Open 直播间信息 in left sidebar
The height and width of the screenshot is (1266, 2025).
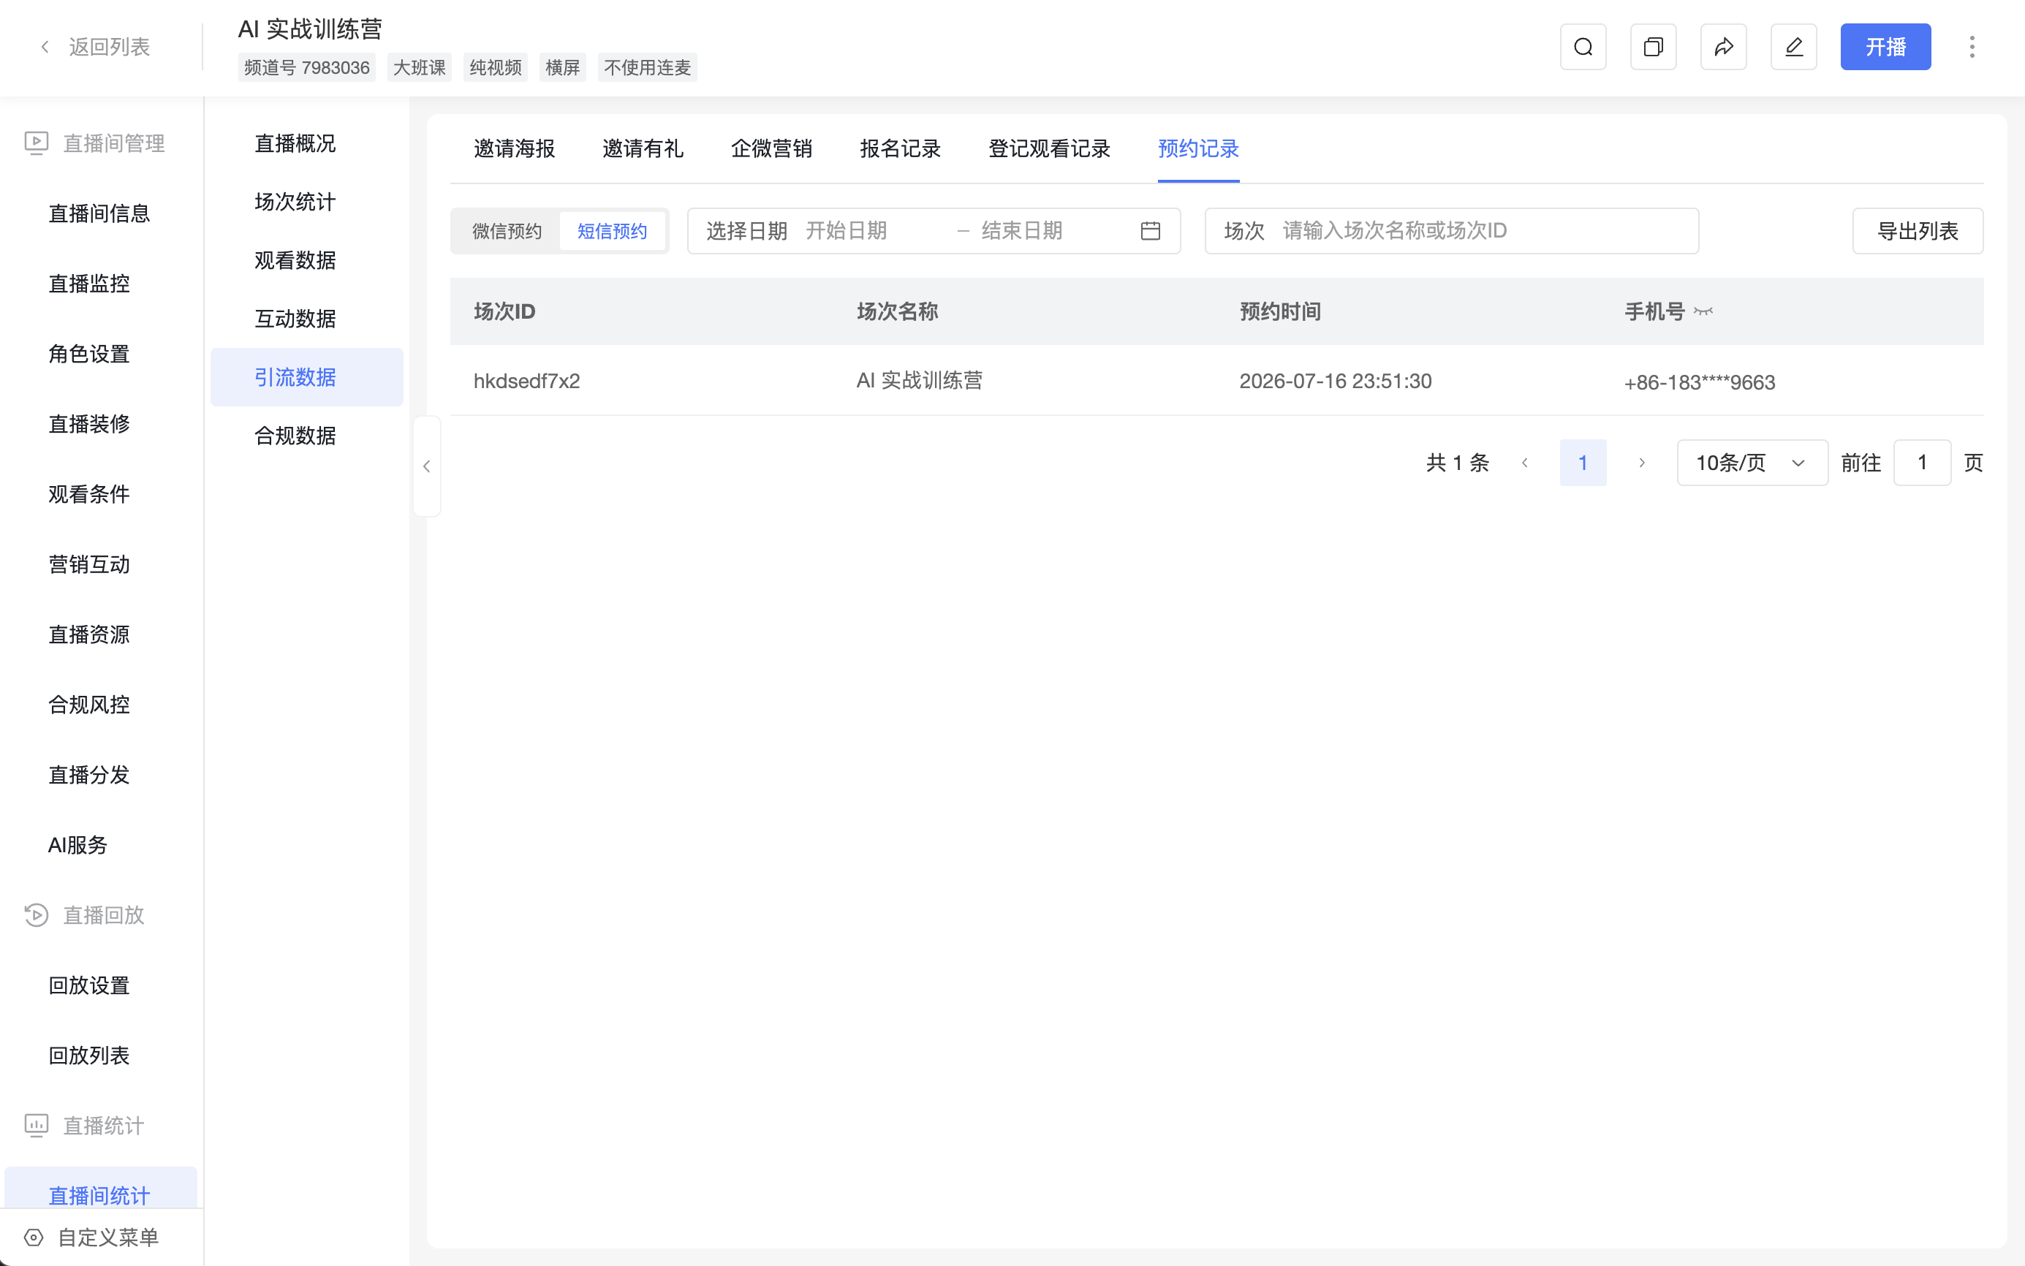click(100, 213)
